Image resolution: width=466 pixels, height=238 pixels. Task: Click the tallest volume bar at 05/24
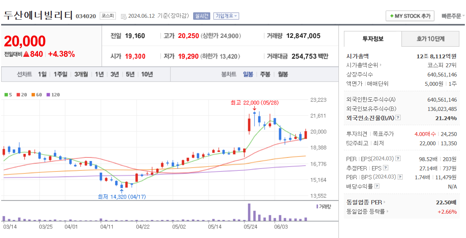[249, 212]
